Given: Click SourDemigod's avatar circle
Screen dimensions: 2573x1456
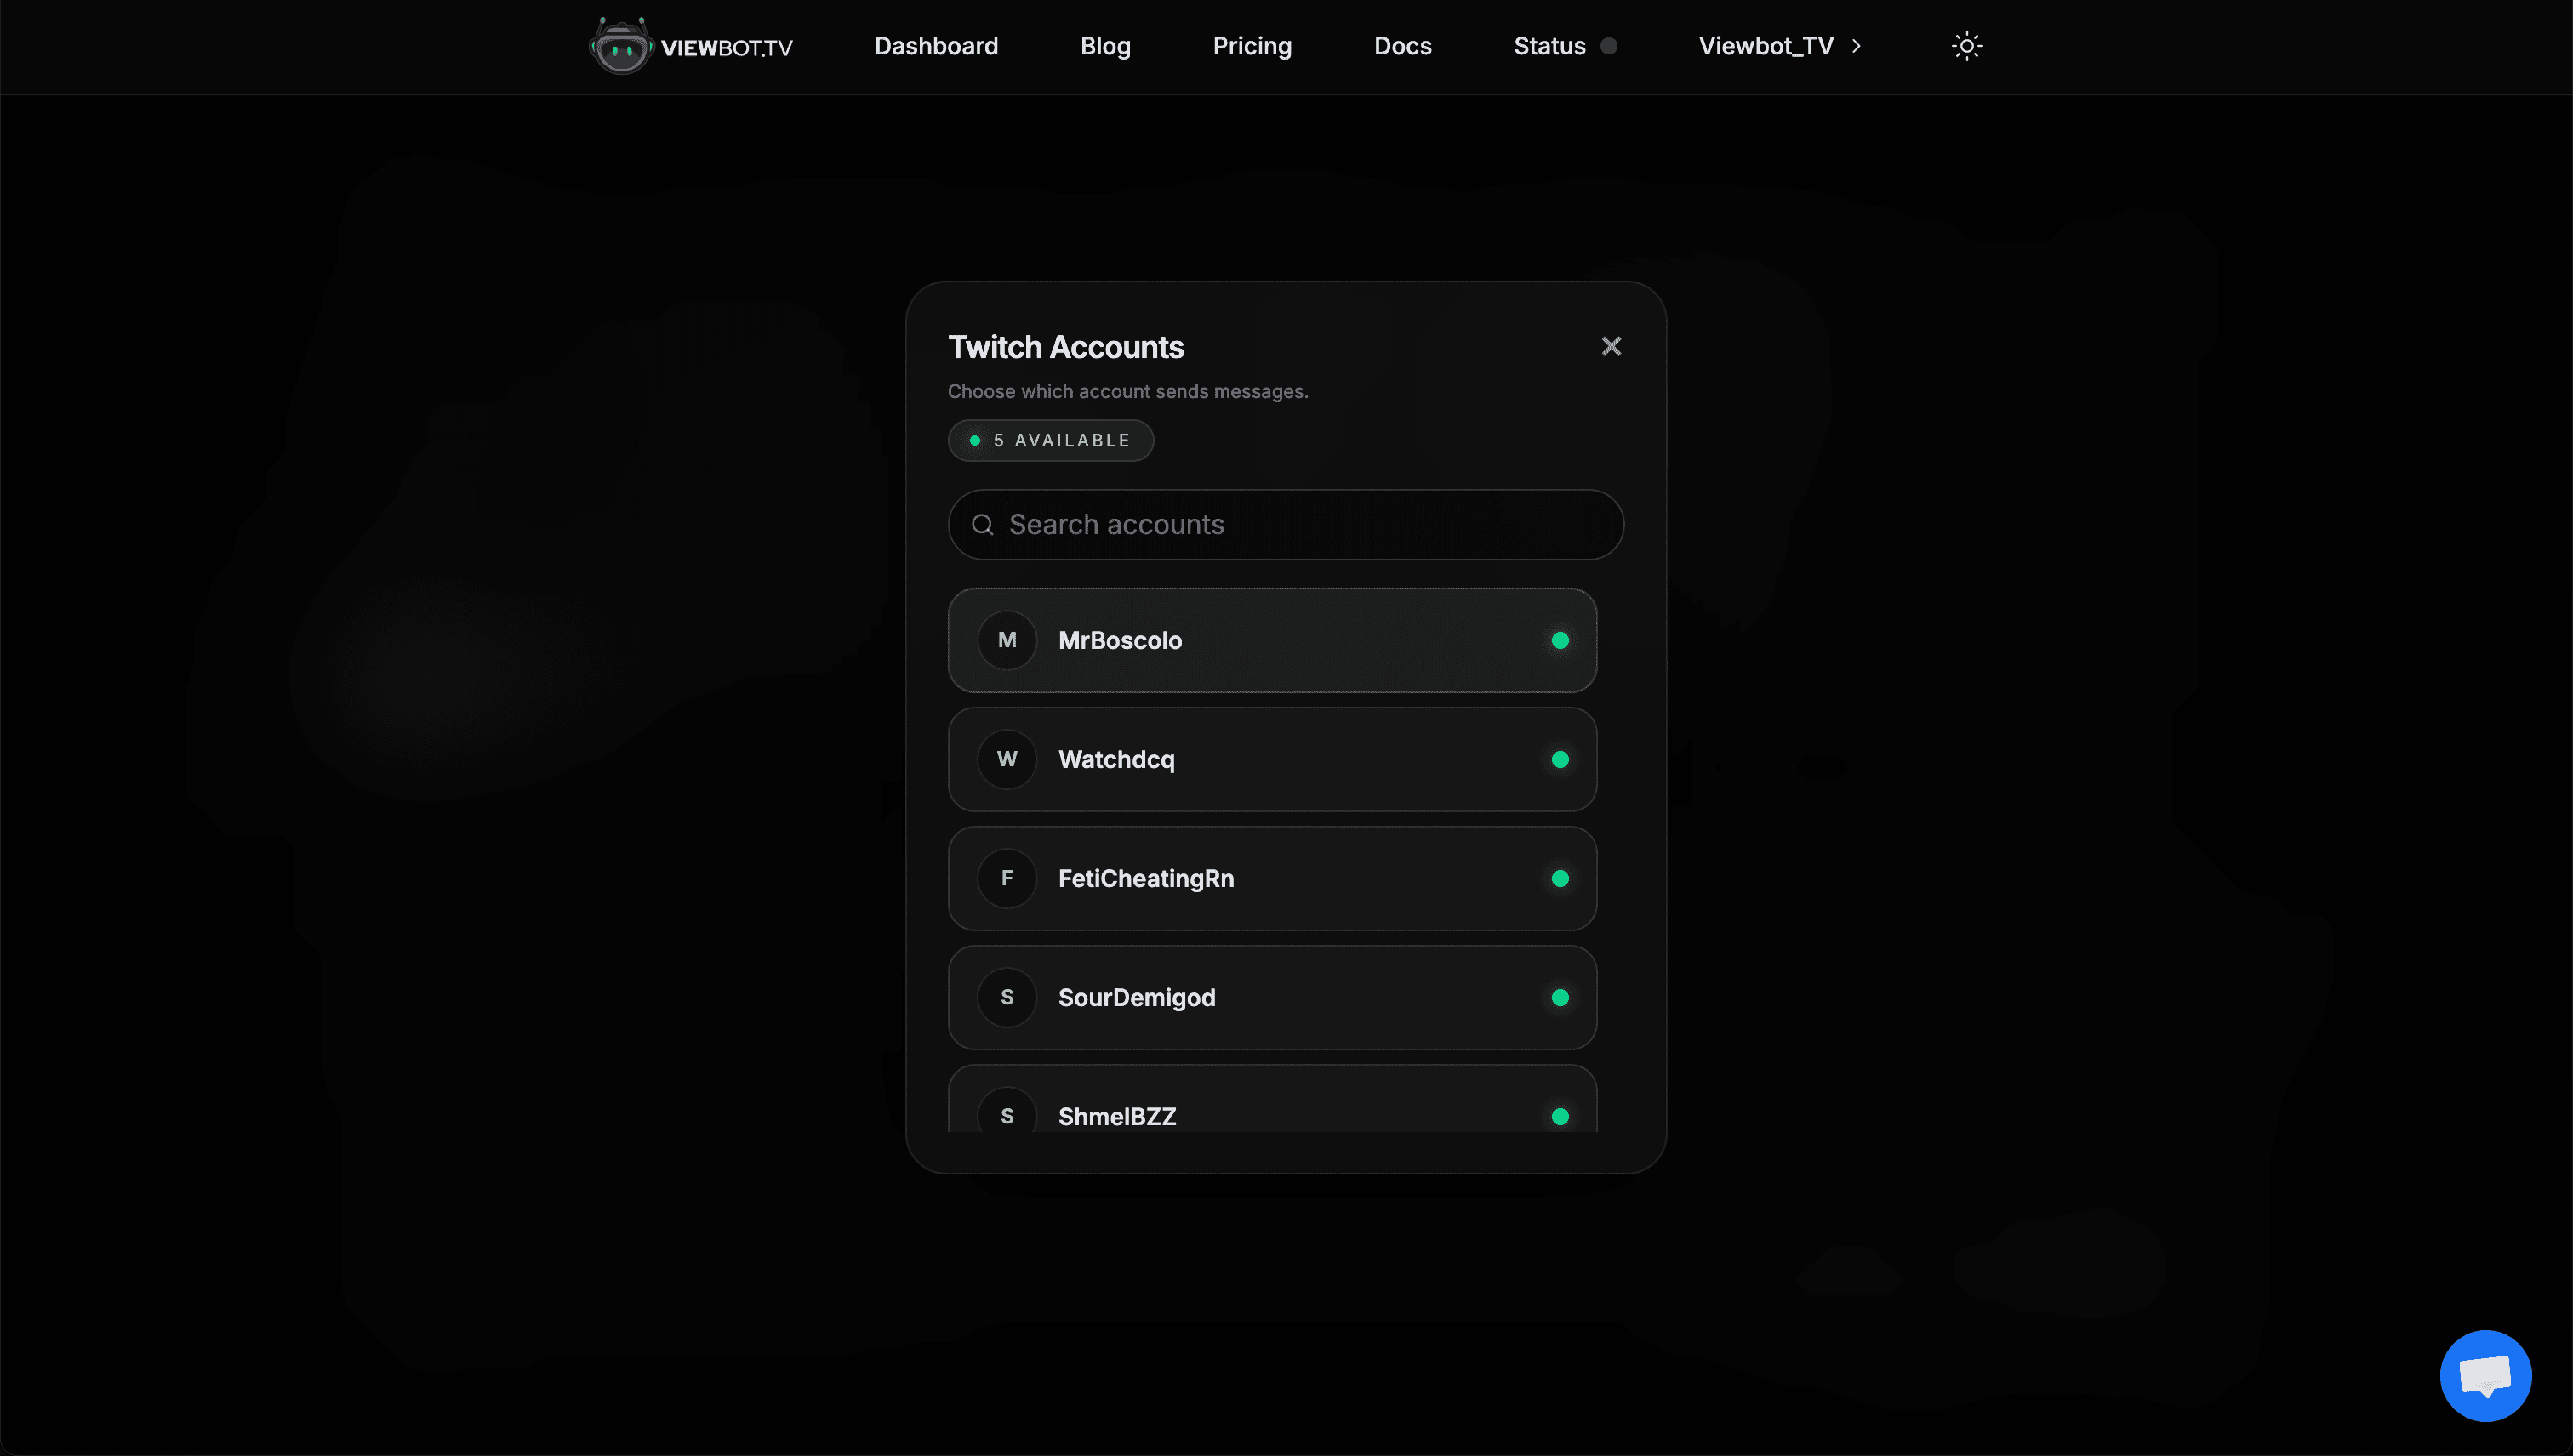Looking at the screenshot, I should pyautogui.click(x=1007, y=997).
